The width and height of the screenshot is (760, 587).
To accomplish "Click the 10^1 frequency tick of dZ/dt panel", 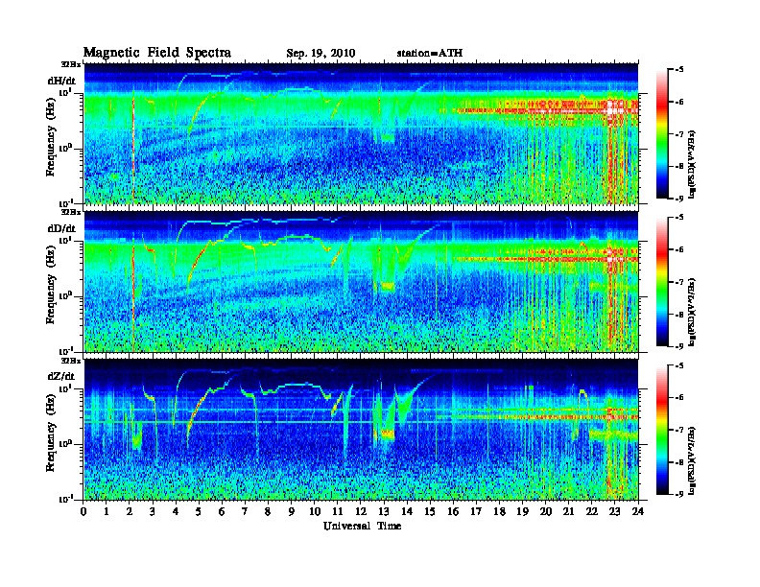I will tap(65, 387).
